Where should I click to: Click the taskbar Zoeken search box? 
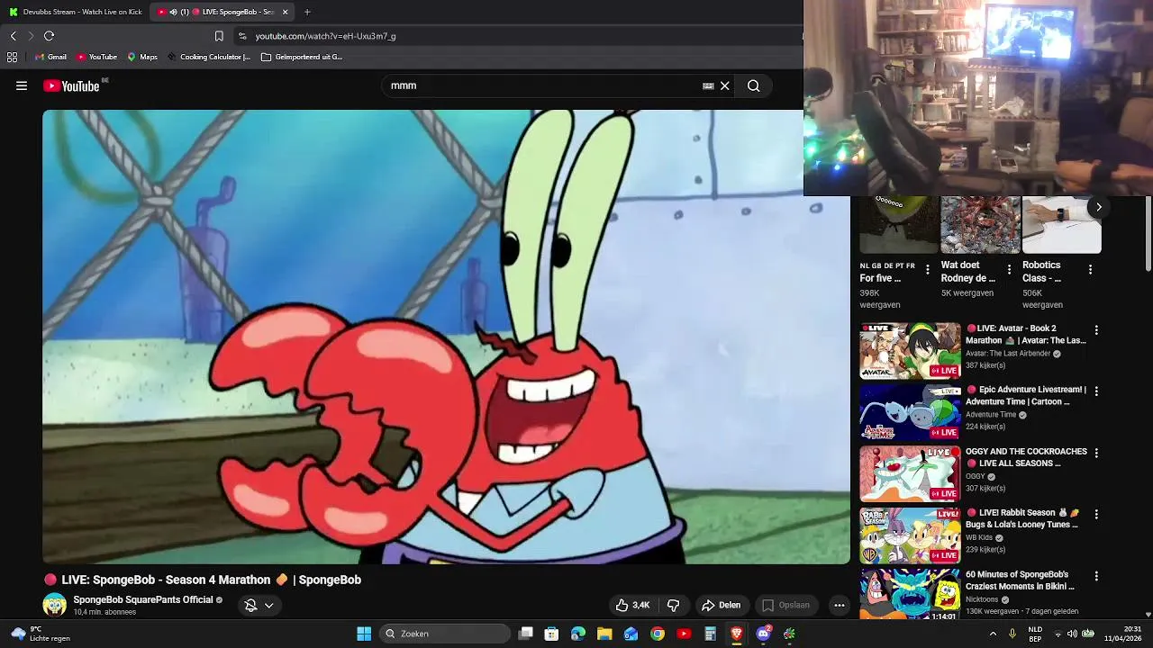446,634
